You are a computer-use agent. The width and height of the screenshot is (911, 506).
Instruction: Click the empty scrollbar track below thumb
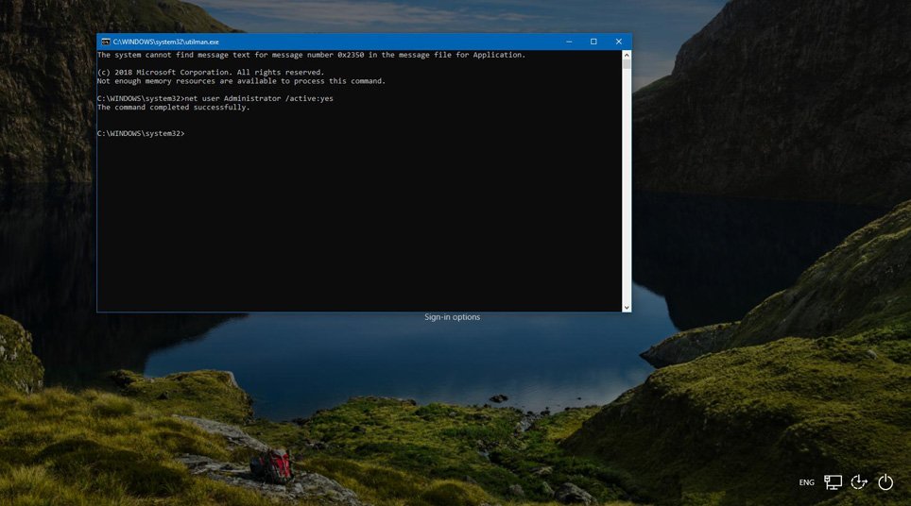(626, 189)
